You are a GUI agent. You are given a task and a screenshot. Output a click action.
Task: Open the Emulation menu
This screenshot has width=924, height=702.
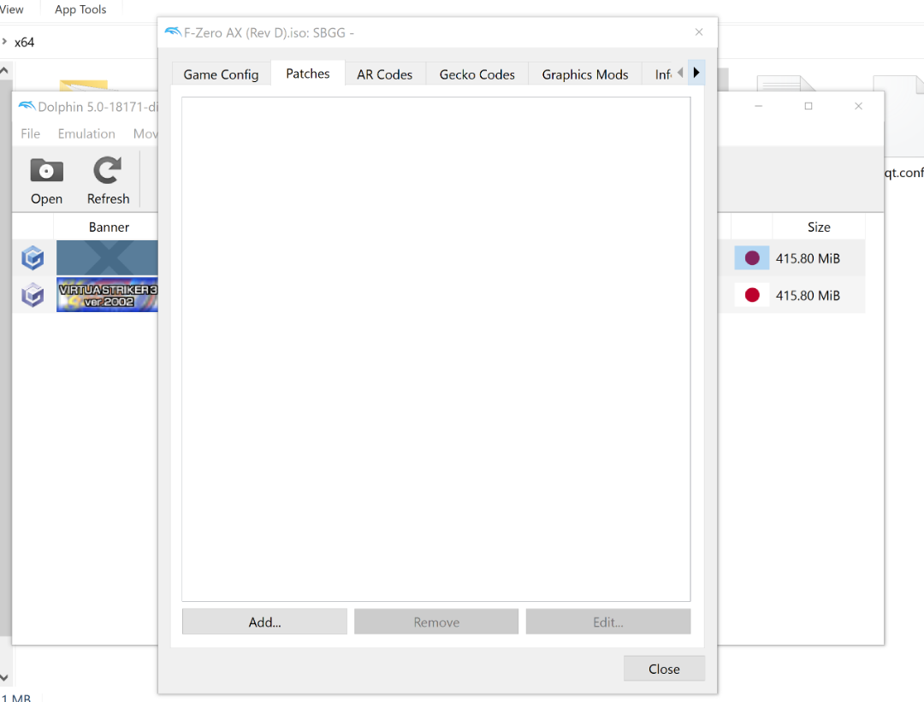click(86, 133)
